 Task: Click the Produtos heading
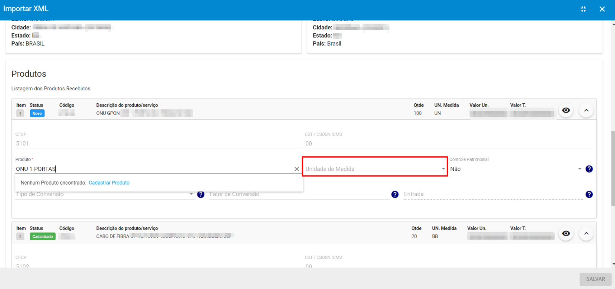pyautogui.click(x=29, y=74)
